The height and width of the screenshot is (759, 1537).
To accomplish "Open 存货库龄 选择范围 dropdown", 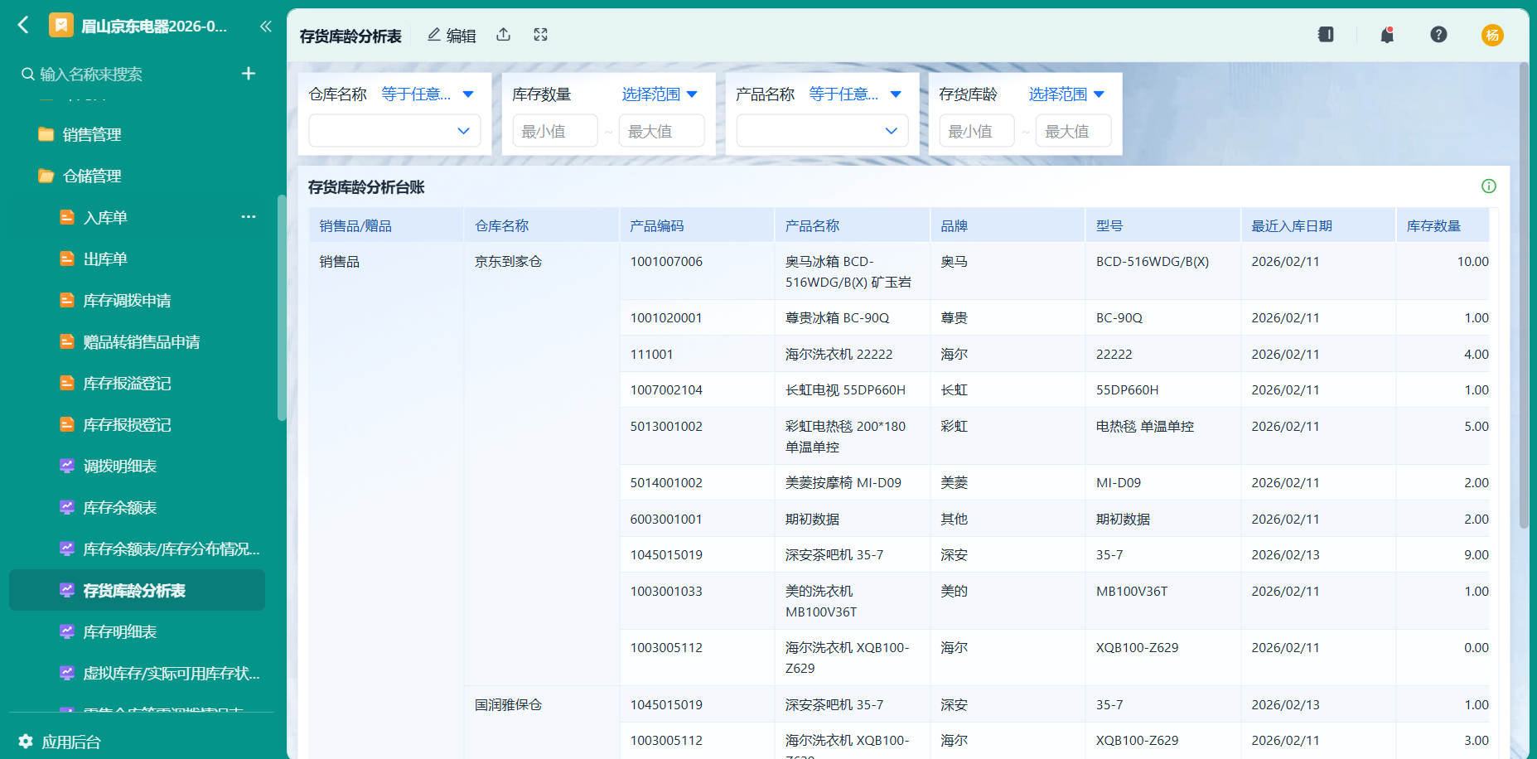I will point(1066,94).
